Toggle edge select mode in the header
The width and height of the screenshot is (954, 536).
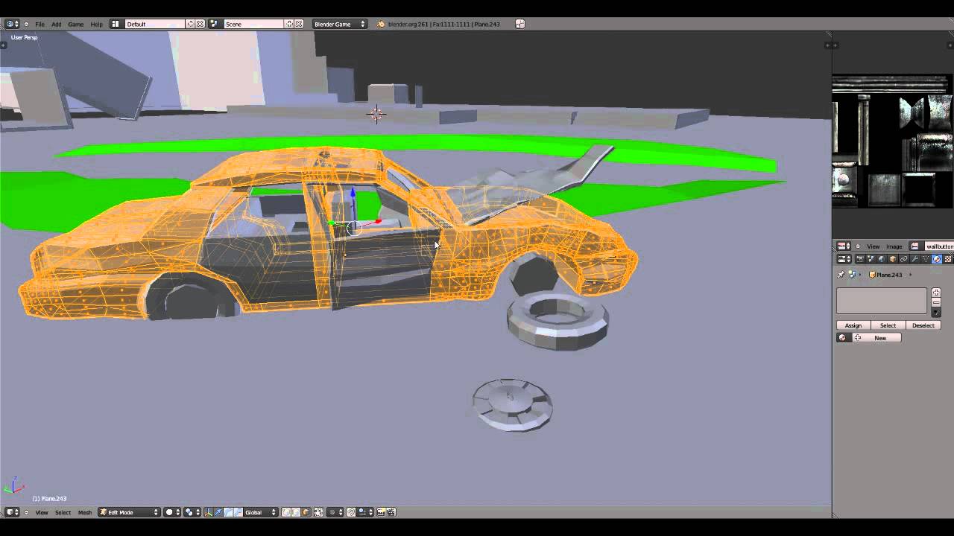pyautogui.click(x=295, y=512)
